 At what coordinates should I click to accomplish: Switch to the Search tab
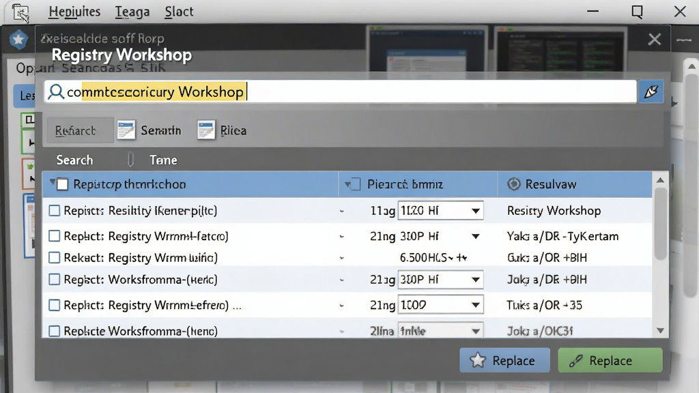click(x=75, y=160)
